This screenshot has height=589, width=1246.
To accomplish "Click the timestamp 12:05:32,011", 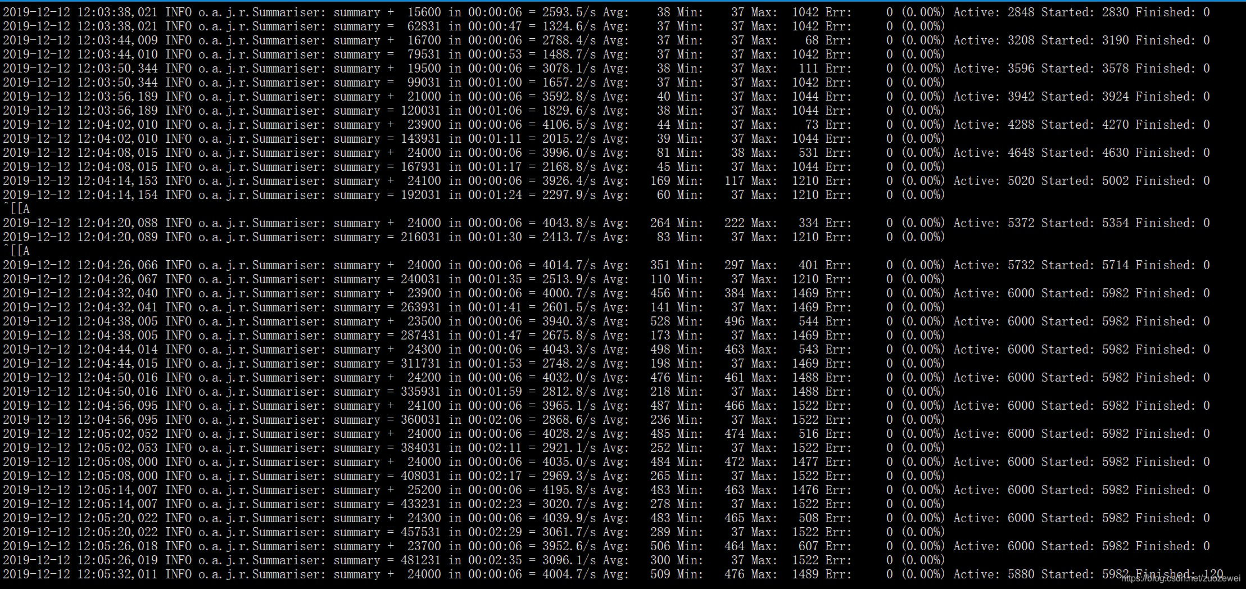I will point(117,574).
